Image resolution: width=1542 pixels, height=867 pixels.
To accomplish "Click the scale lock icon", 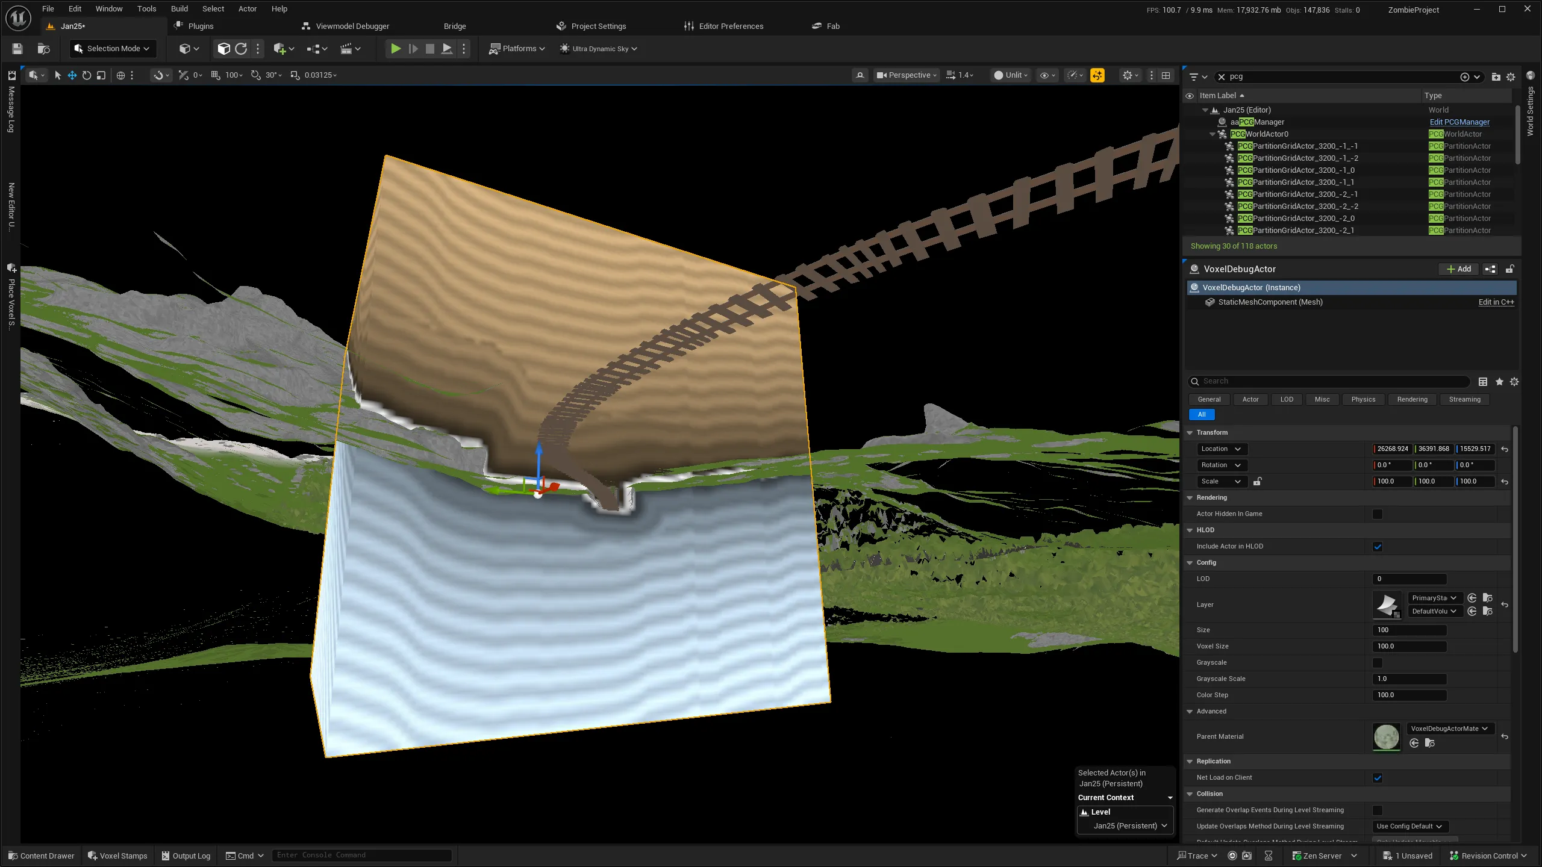I will (x=1257, y=481).
